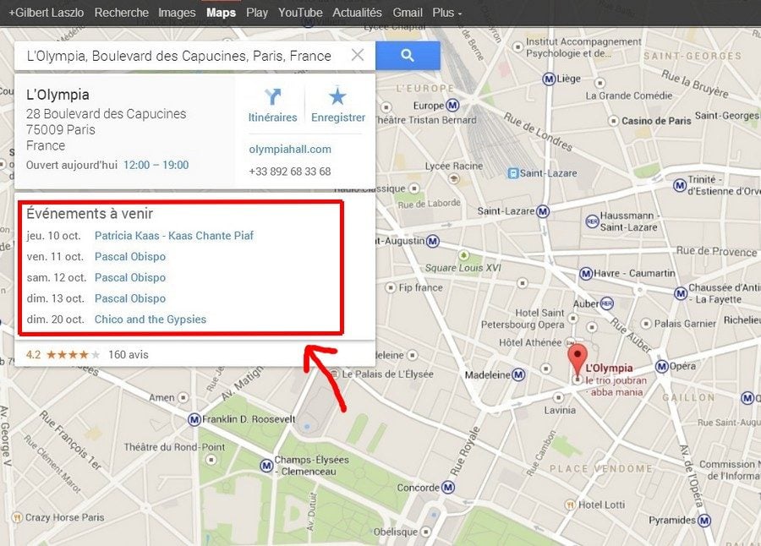Open YouTube in the top bar
Screen dimensions: 761x546
pyautogui.click(x=300, y=13)
